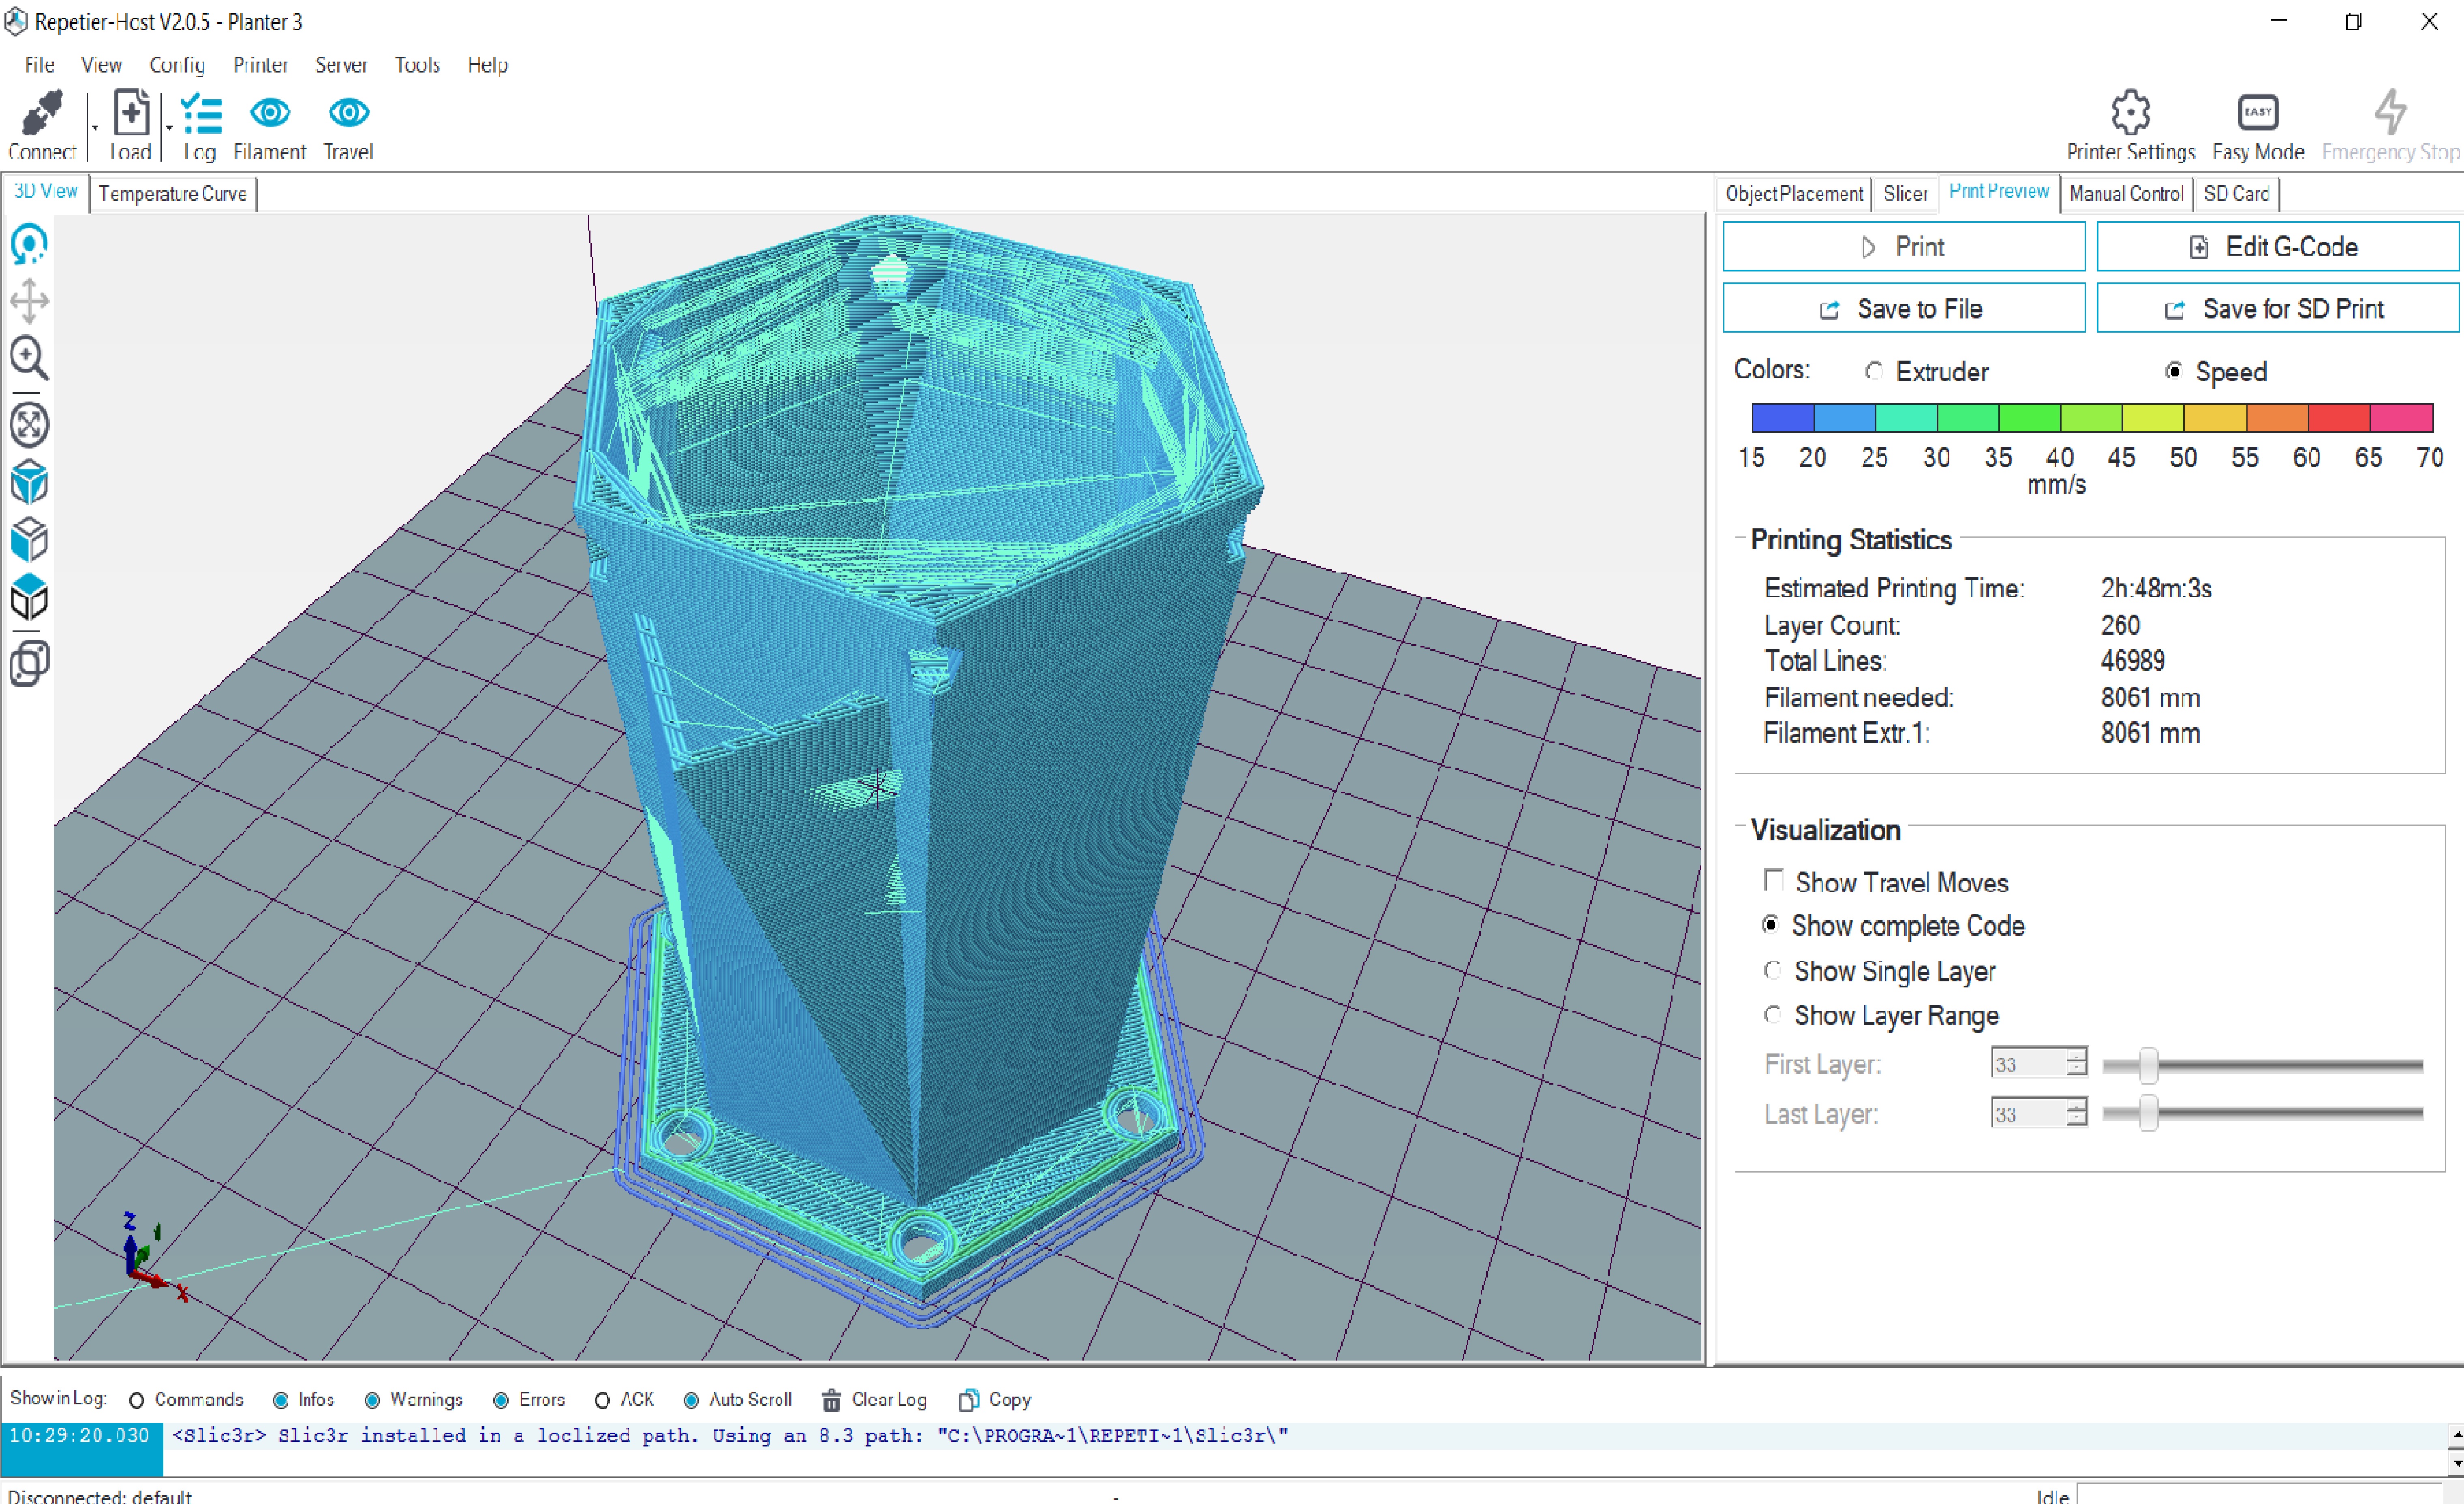Image resolution: width=2464 pixels, height=1504 pixels.
Task: Click the Load file icon
Action: [x=131, y=112]
